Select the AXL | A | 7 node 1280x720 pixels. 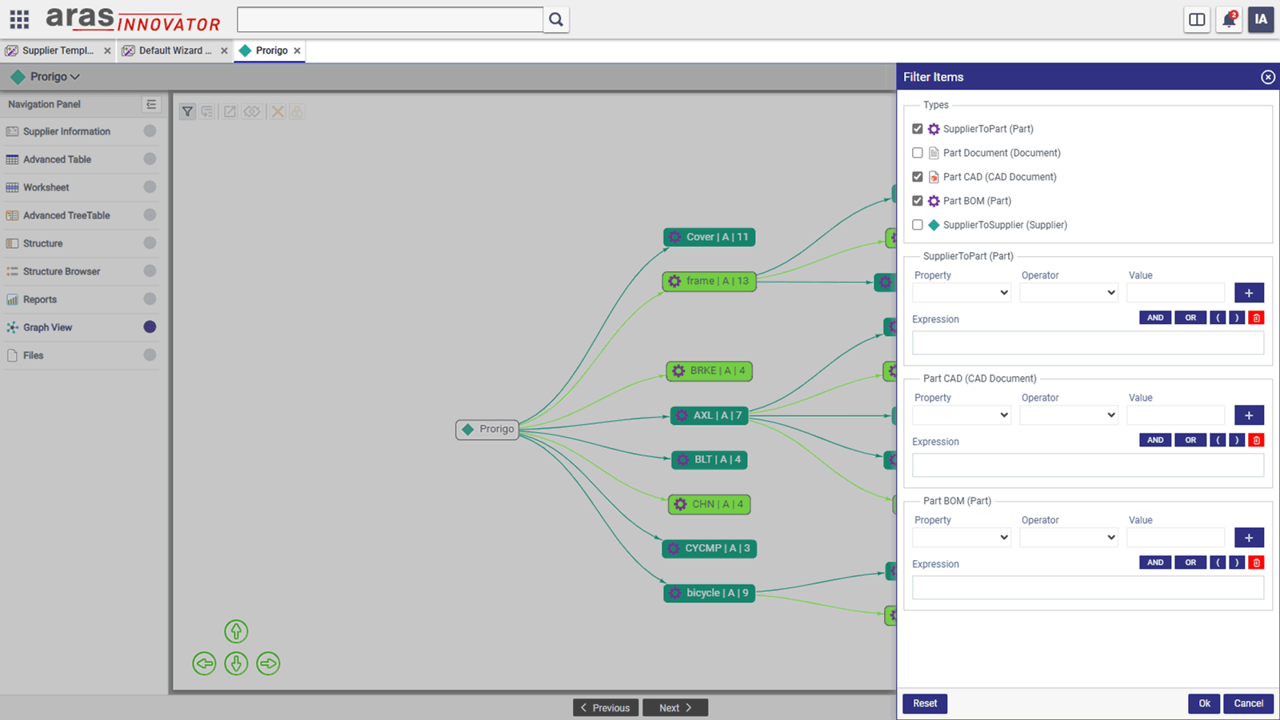click(710, 415)
